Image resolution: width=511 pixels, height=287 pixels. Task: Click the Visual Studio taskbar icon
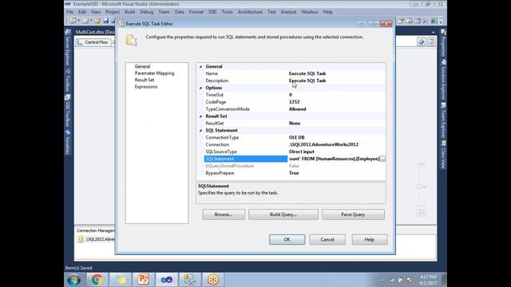click(166, 280)
